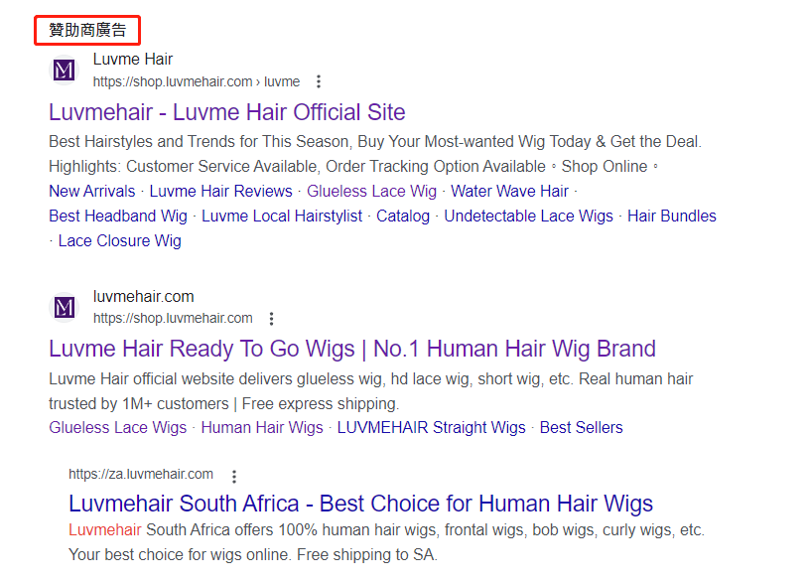Visit the Human Hair Wigs sitelink

(x=262, y=427)
